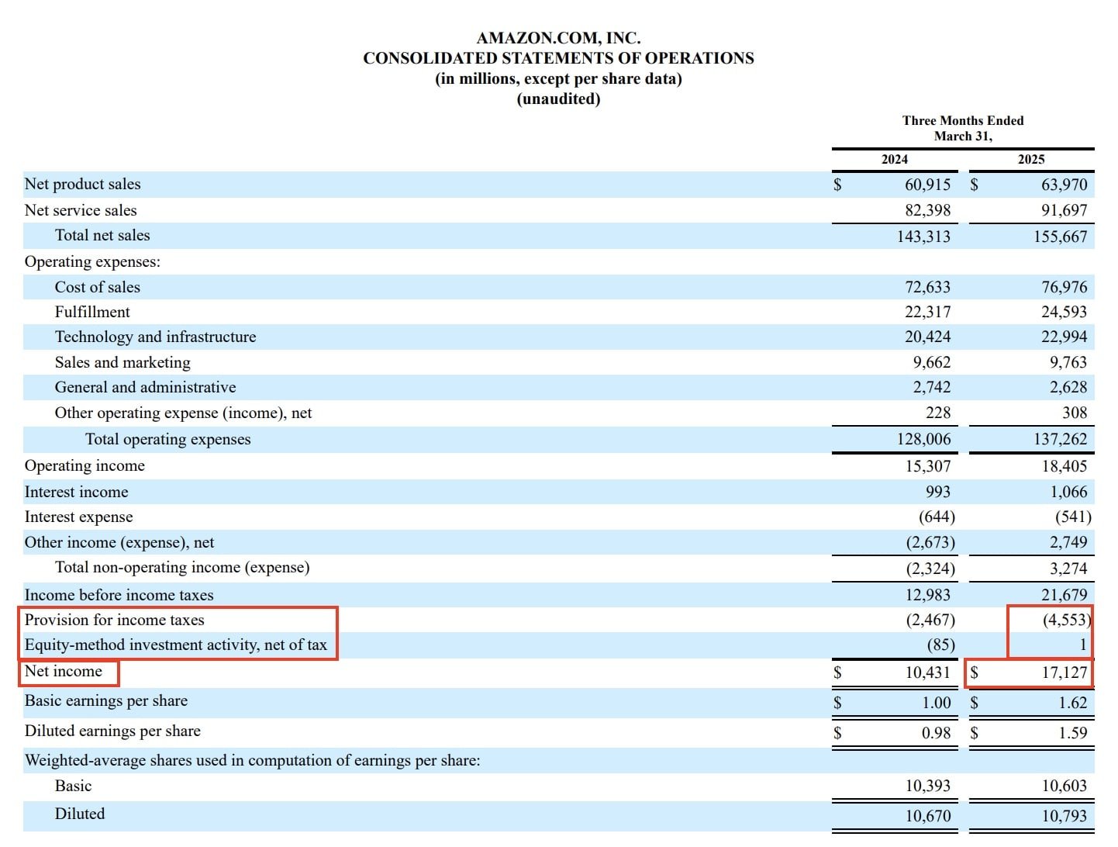Select the value 0.98
The height and width of the screenshot is (847, 1118).
936,732
